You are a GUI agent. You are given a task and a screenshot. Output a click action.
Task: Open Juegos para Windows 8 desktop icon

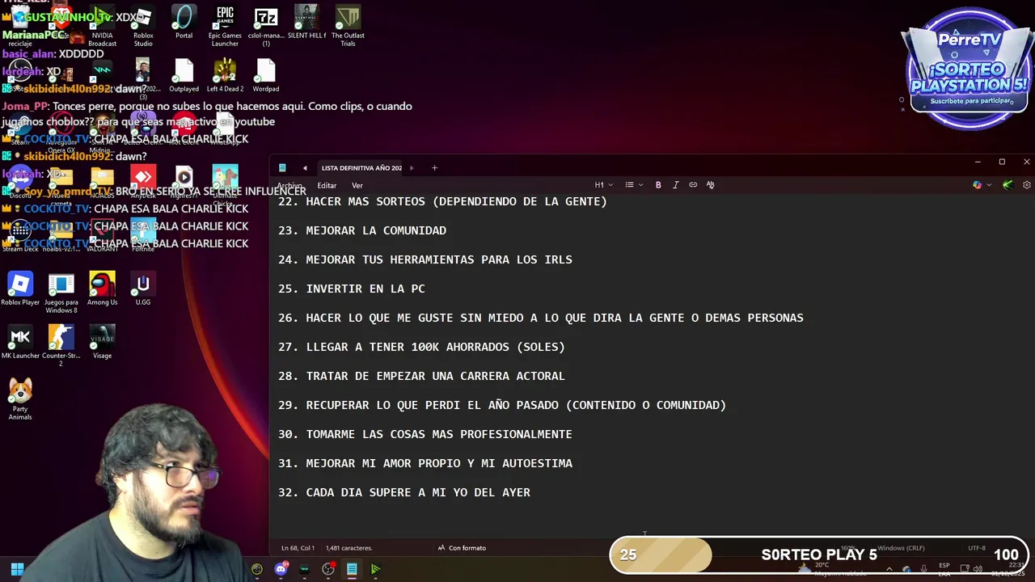pyautogui.click(x=61, y=293)
